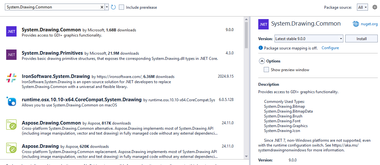This screenshot has width=380, height=165.
Task: Click the runtime.osx CoreCompat package icon
Action: (x=11, y=101)
